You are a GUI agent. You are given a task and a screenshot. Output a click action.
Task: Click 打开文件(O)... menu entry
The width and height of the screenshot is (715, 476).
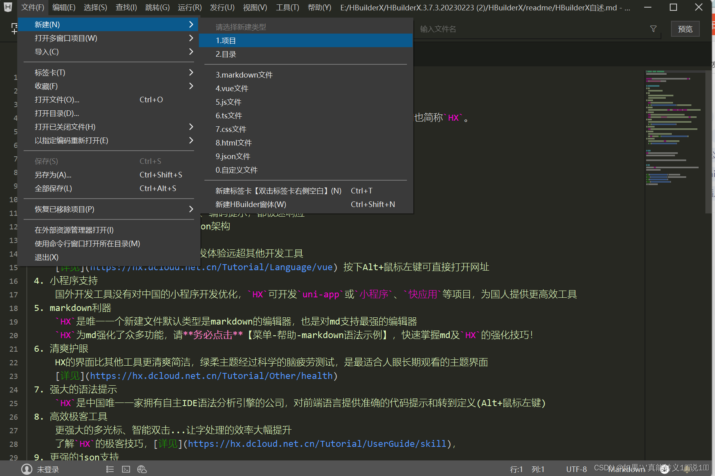109,100
